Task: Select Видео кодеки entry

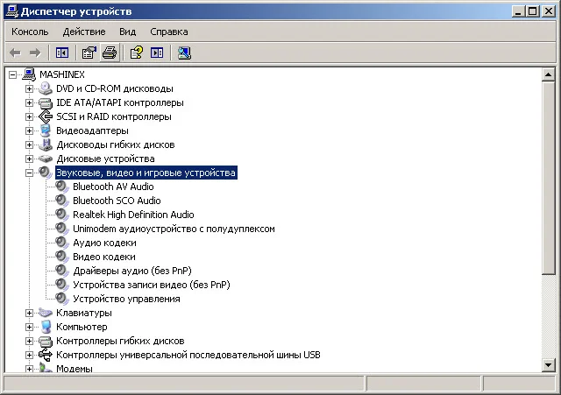Action: coord(104,257)
